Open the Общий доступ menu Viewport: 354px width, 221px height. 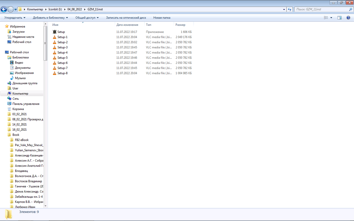(x=87, y=18)
